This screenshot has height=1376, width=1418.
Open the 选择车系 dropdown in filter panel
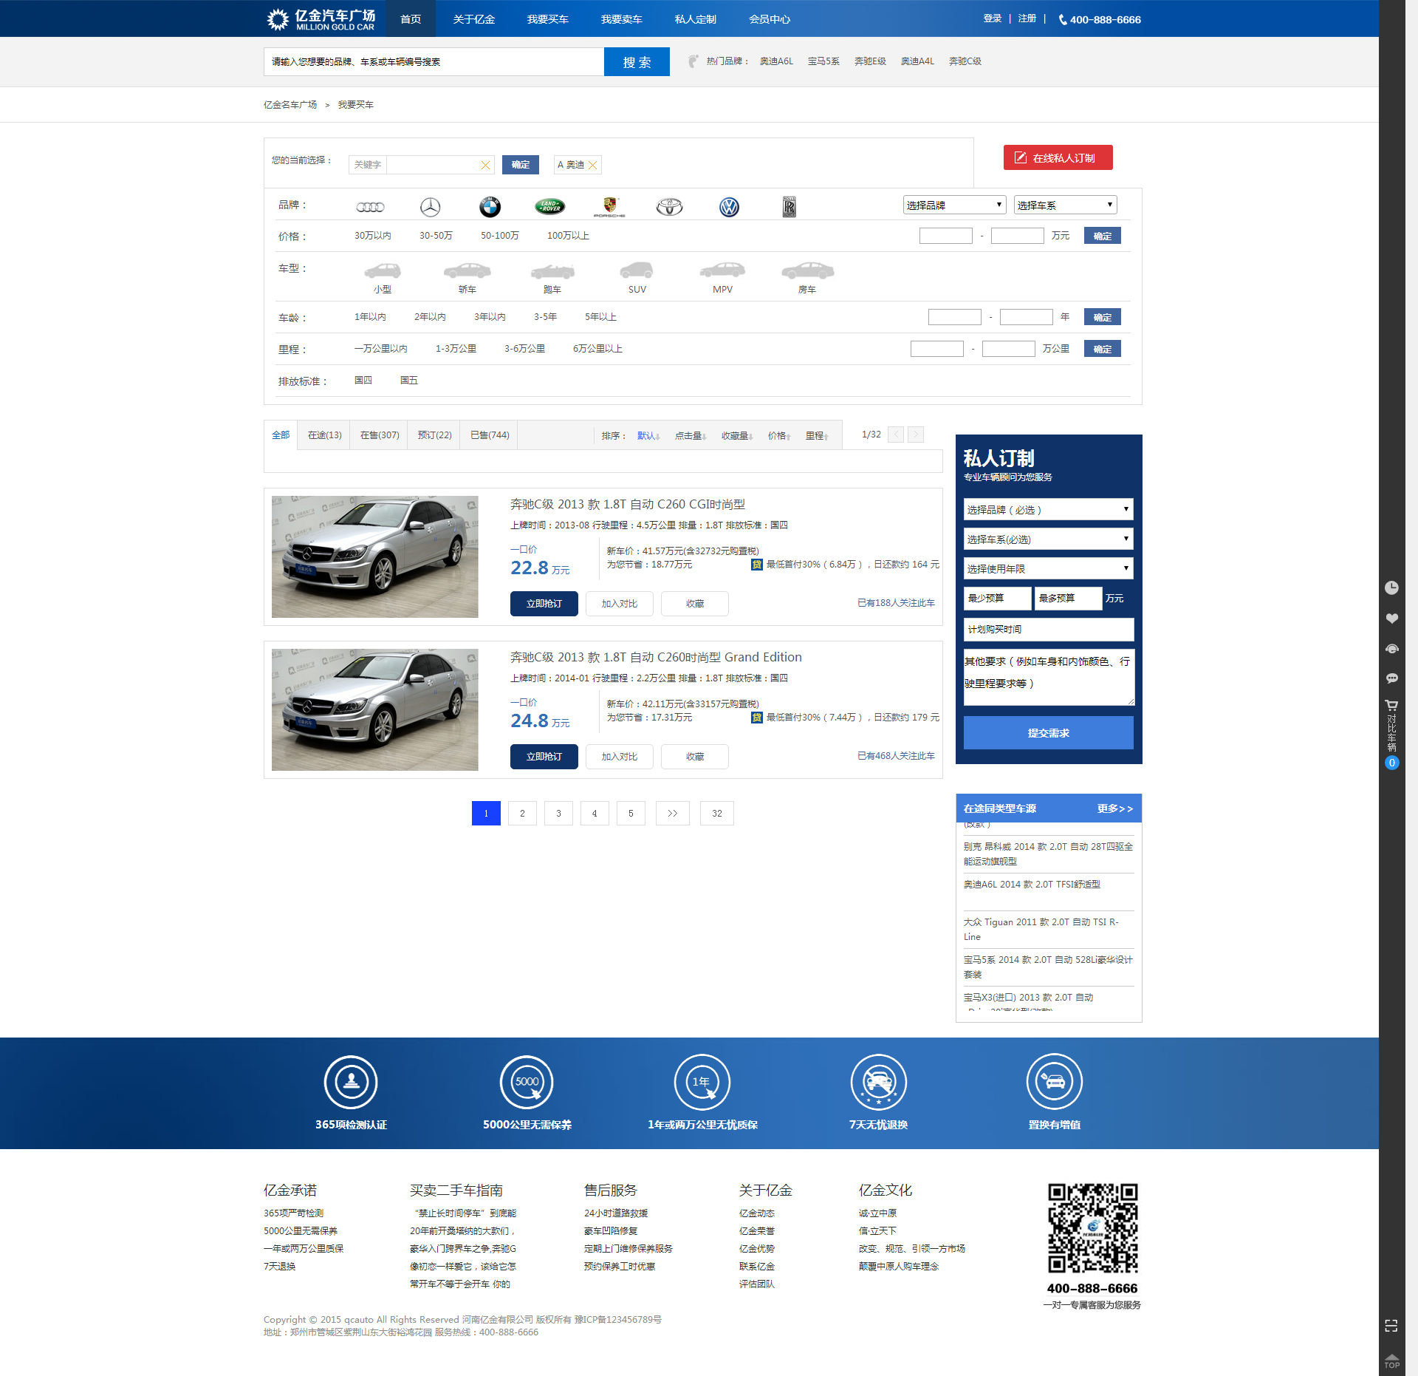[x=1065, y=205]
